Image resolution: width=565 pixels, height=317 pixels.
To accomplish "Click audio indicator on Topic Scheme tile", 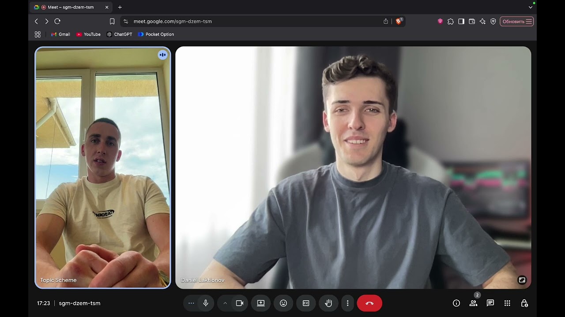I will (162, 55).
